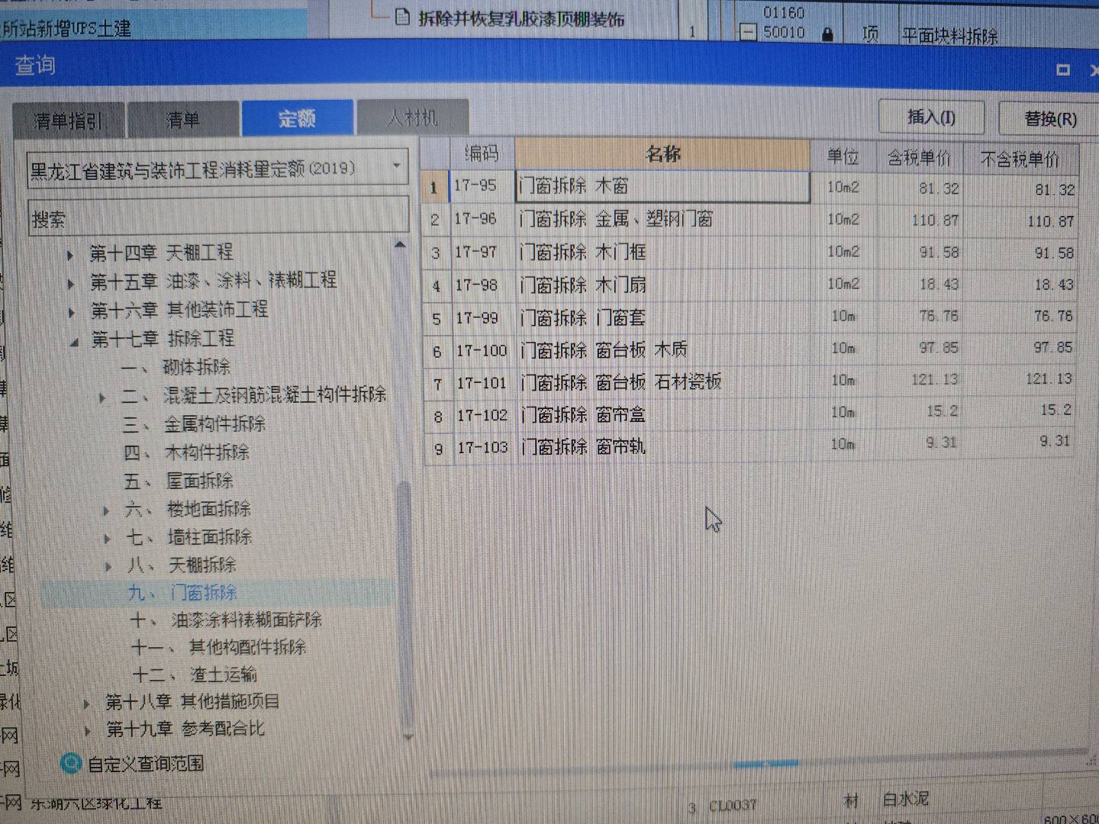Click row number 5 header
Viewport: 1099px width, 824px height.
(x=437, y=318)
